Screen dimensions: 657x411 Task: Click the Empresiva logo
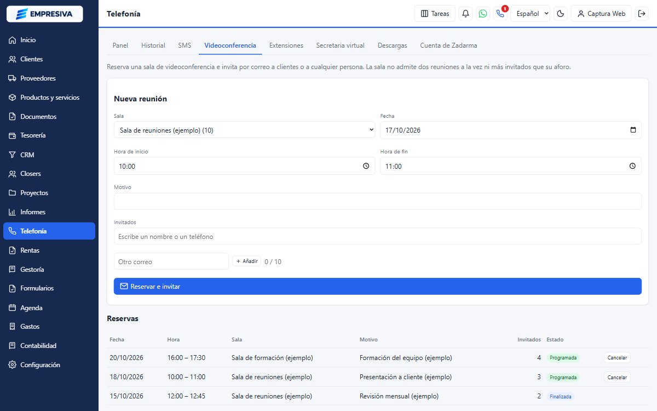click(x=45, y=14)
